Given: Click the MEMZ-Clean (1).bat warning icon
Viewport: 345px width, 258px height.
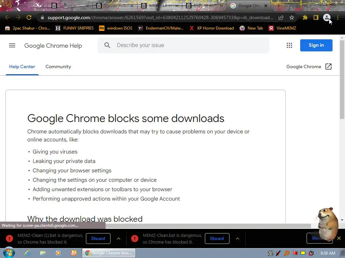Looking at the screenshot, I should (x=9, y=238).
